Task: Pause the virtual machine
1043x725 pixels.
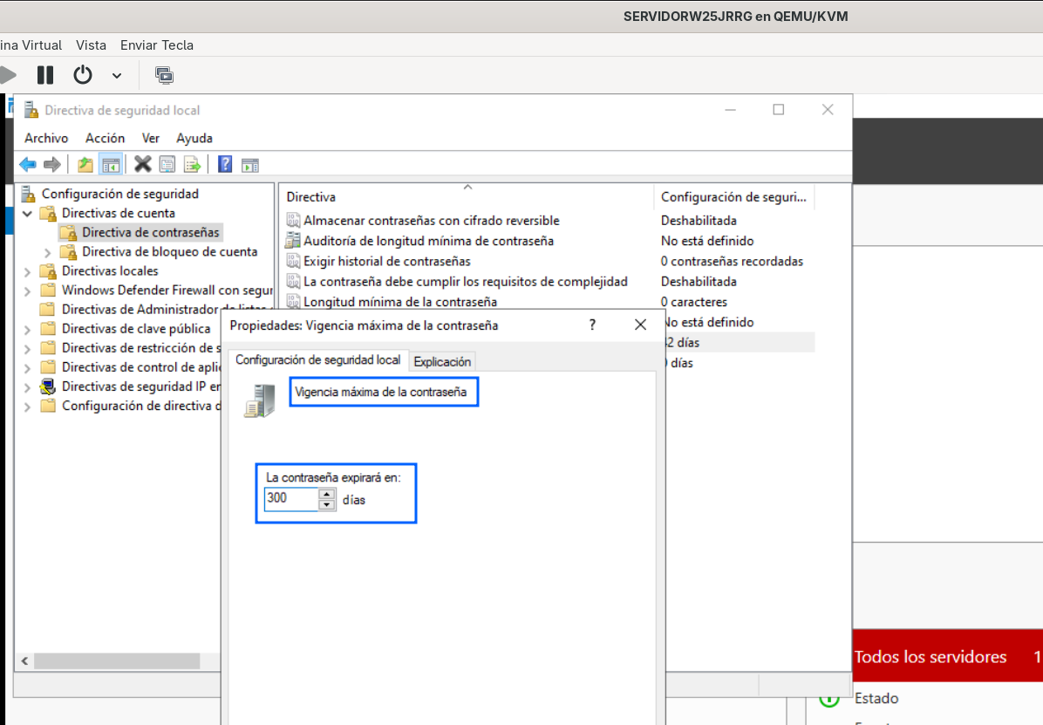Action: point(45,75)
